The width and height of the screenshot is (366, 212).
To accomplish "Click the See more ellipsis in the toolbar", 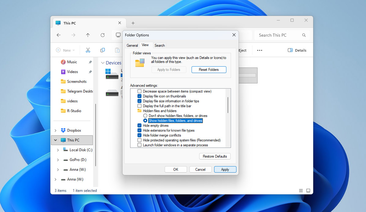I will click(x=259, y=50).
